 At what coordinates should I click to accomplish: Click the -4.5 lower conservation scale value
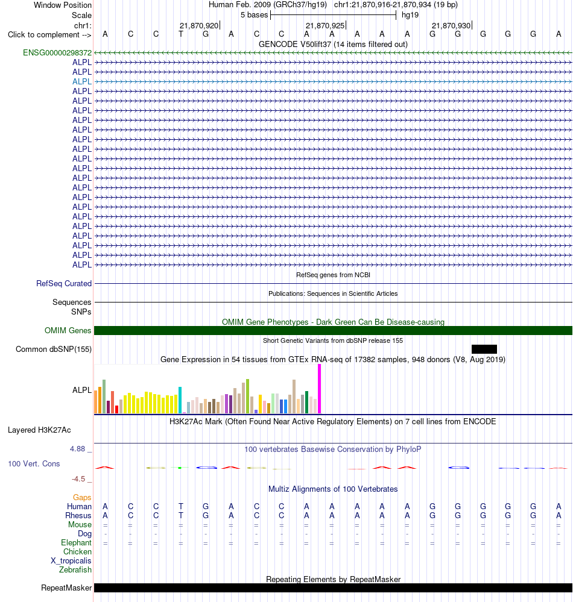(x=78, y=478)
